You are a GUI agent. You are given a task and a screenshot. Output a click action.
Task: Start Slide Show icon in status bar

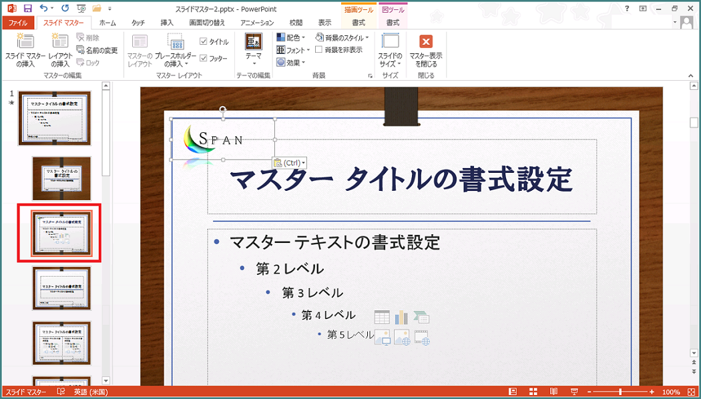573,392
